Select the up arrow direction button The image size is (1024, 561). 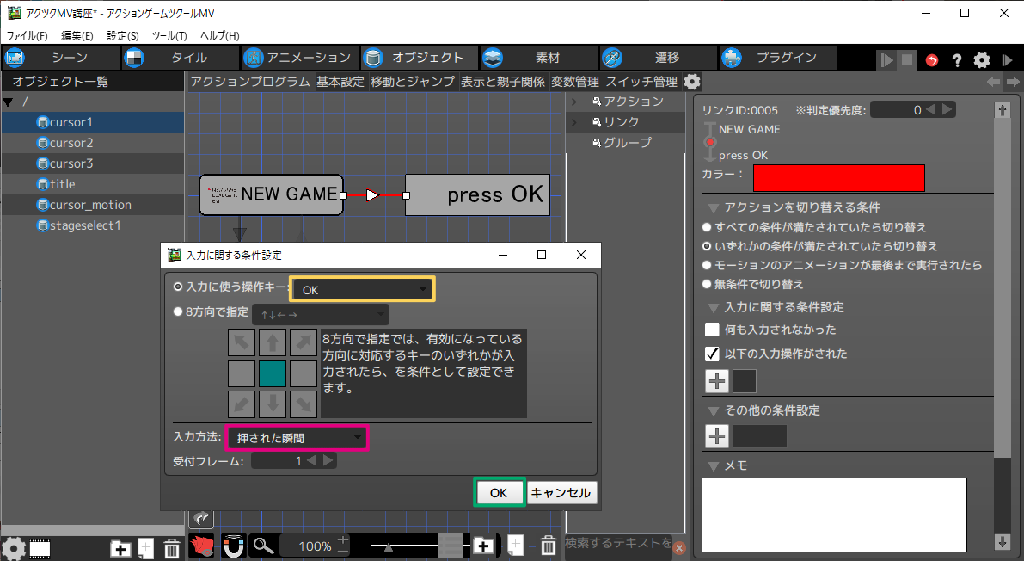tap(273, 342)
